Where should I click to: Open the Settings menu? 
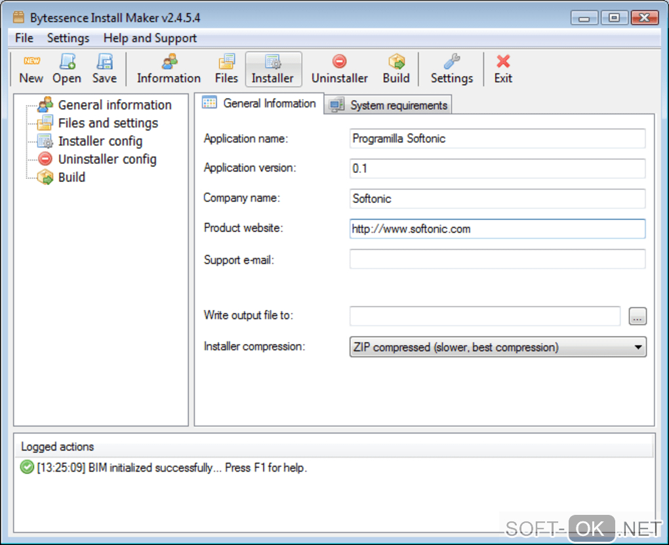[x=68, y=38]
